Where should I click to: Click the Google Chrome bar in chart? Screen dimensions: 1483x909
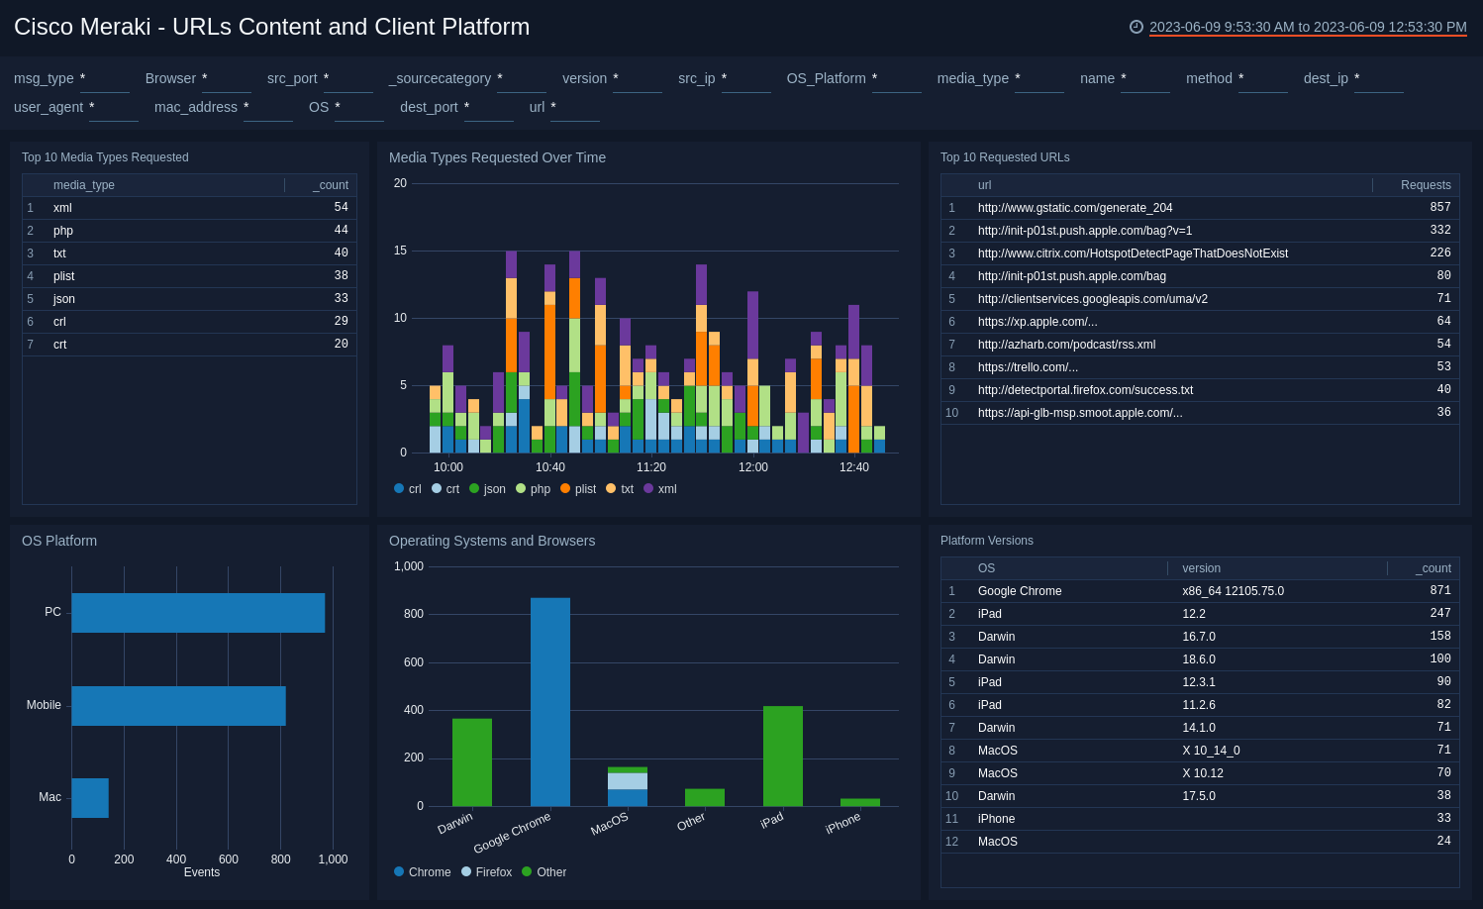(549, 701)
